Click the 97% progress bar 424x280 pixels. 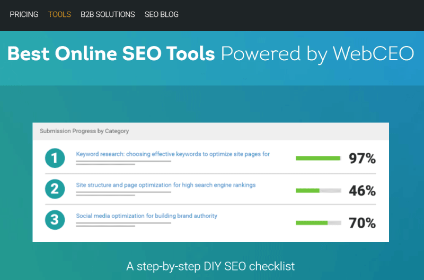(319, 158)
